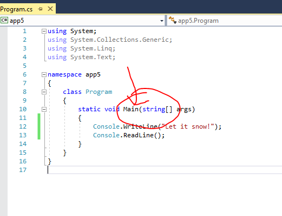Click the green change marker in margin

point(39,126)
